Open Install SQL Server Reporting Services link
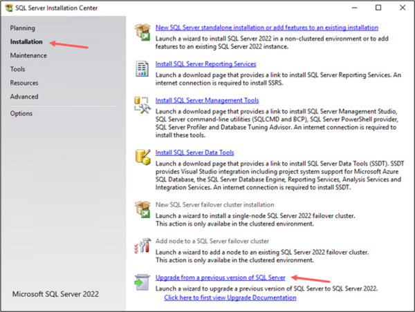Screen dimensions: 415x312 click(205, 64)
